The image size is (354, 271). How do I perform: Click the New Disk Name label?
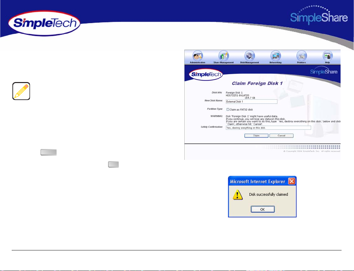(213, 101)
